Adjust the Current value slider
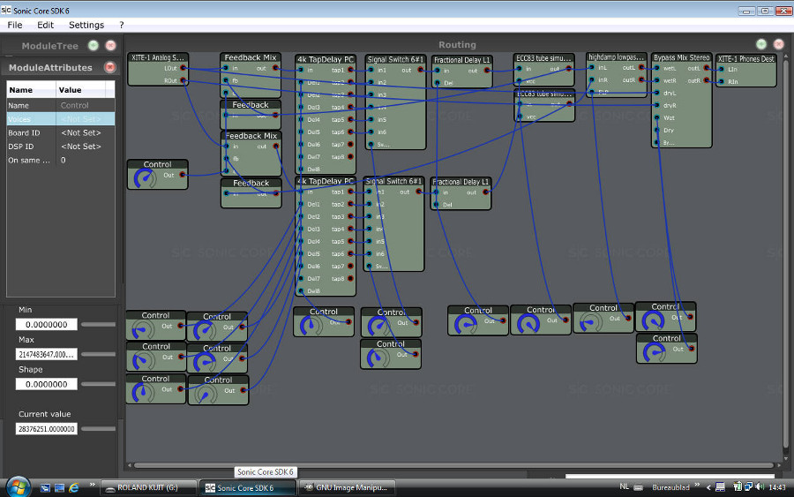Screen dimensions: 794x497 [x=97, y=428]
